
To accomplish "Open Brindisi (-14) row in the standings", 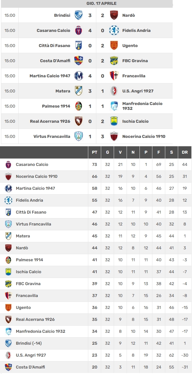I will point(96,343).
